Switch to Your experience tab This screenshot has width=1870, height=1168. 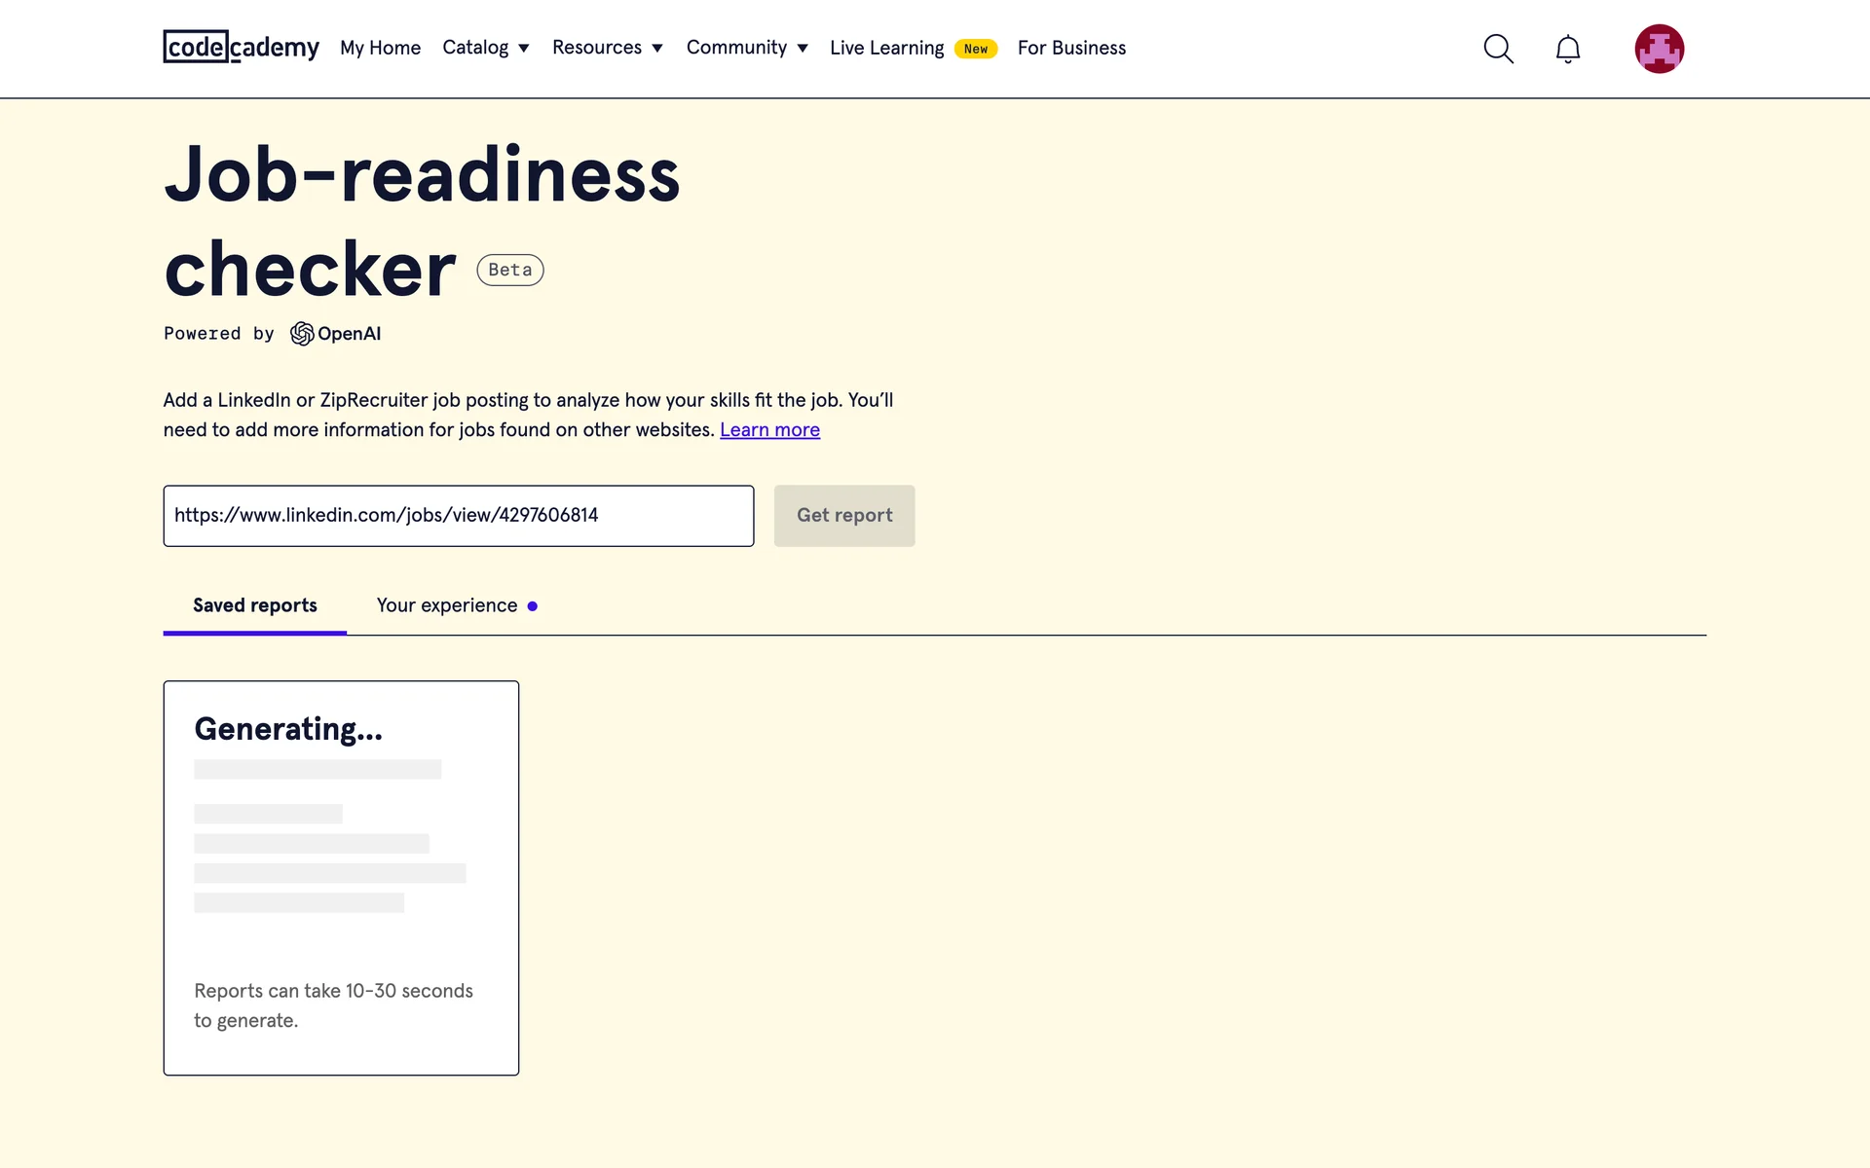pos(447,605)
